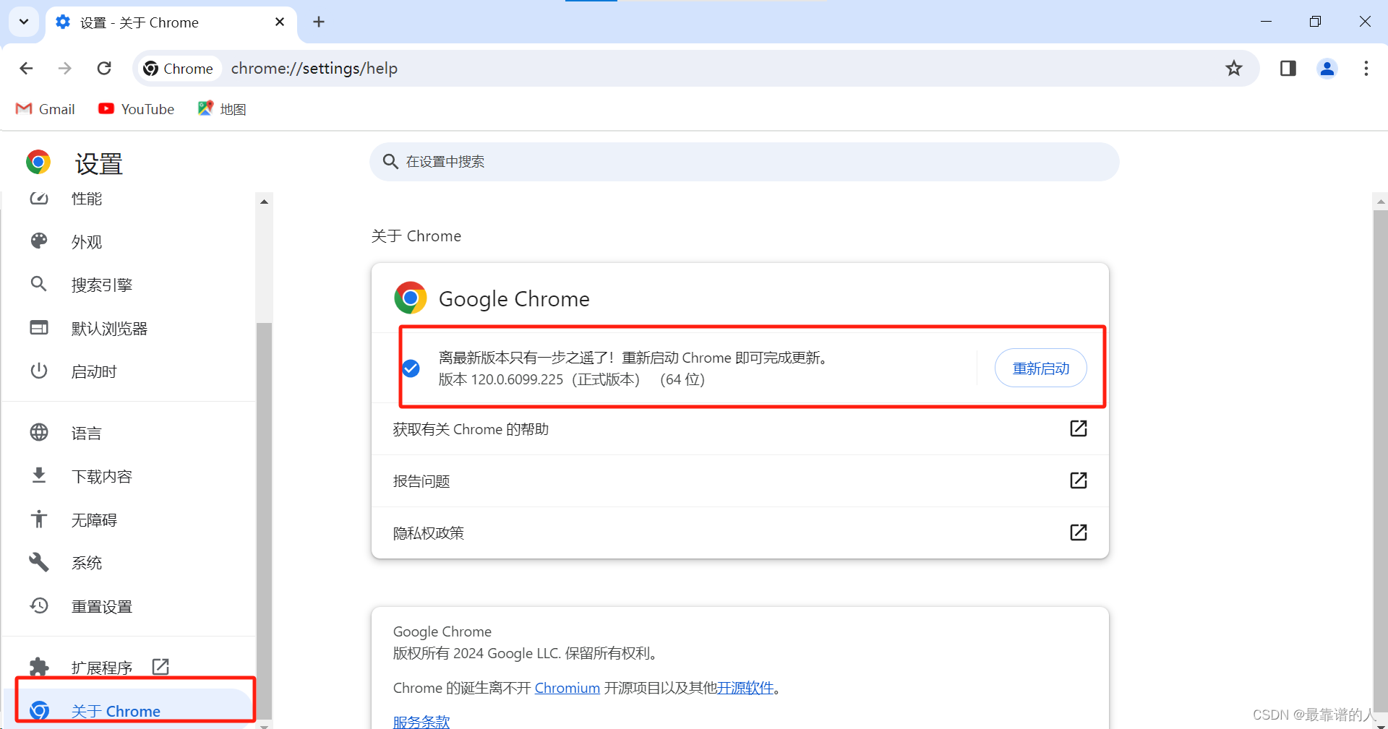Image resolution: width=1388 pixels, height=729 pixels.
Task: Click the sidebar scroll up arrow
Action: (264, 202)
